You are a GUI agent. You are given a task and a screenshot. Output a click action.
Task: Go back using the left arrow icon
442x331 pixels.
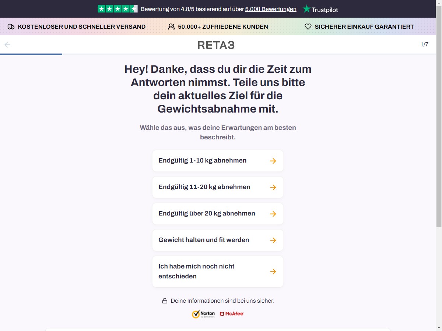[7, 45]
